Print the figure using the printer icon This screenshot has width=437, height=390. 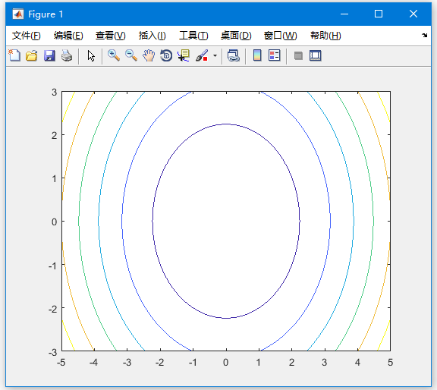coord(67,55)
